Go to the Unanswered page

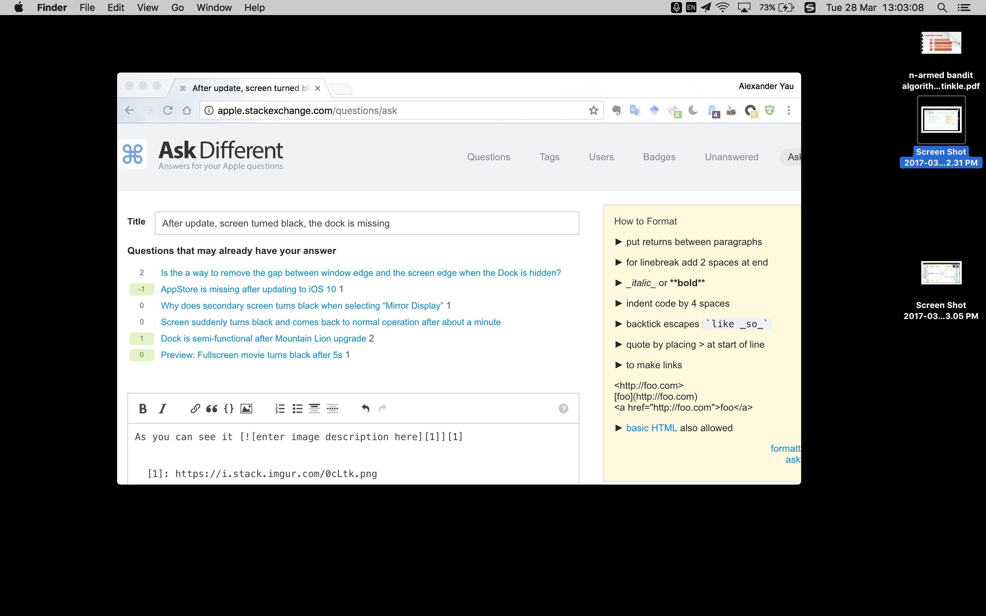[731, 157]
